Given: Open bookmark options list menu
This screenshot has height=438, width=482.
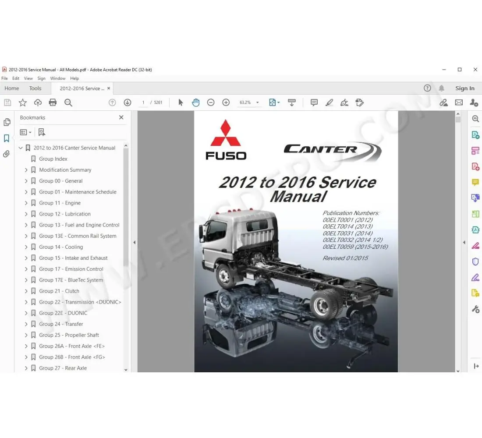Looking at the screenshot, I should (25, 132).
